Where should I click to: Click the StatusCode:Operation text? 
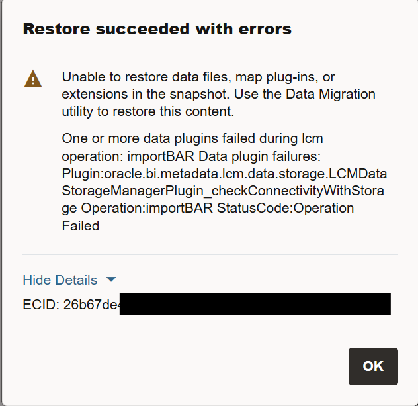pyautogui.click(x=285, y=208)
